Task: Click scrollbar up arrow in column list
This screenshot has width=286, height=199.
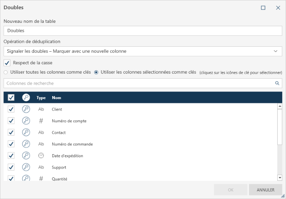Action: point(280,107)
